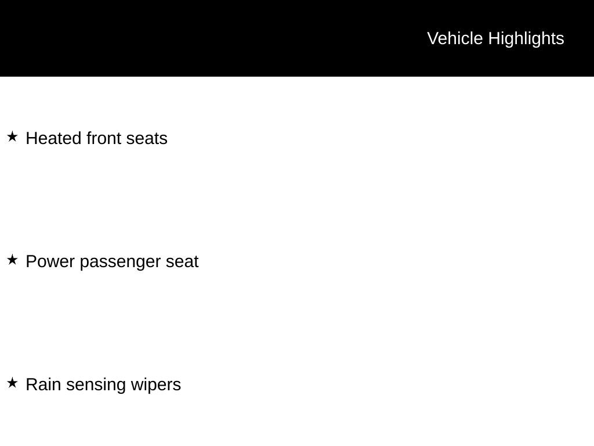Select the 'Power passenger seat' bullet line
Viewport: 594px width, 446px height.
coord(112,261)
